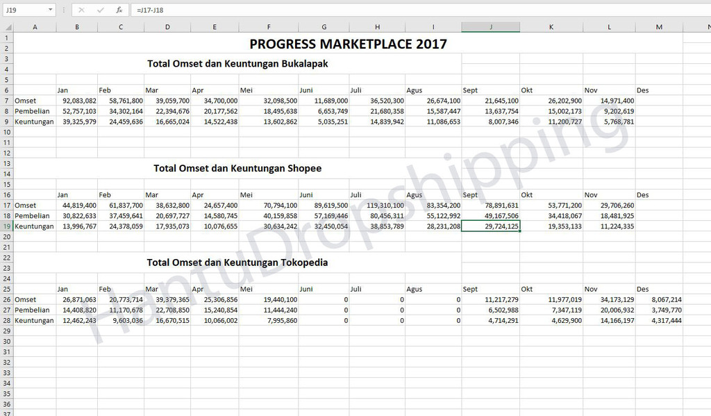Viewport: 711px width, 416px height.
Task: Select column F header
Action: [269, 27]
